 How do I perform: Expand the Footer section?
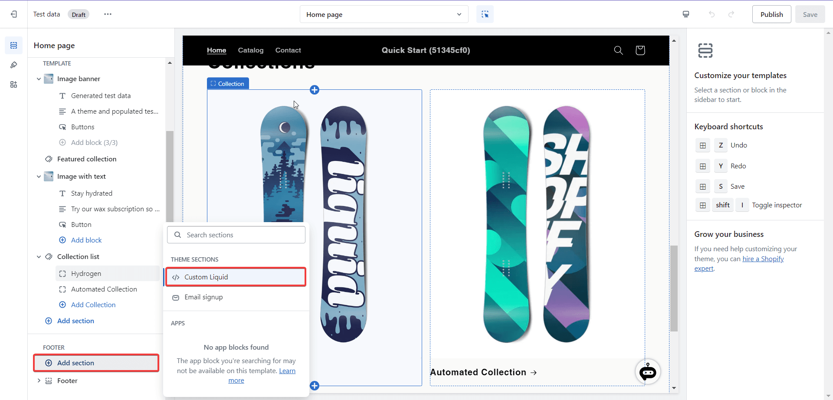[x=39, y=380]
